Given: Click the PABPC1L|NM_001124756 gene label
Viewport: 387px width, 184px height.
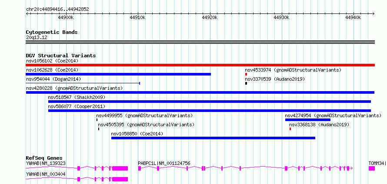Looking at the screenshot, I should tap(164, 163).
